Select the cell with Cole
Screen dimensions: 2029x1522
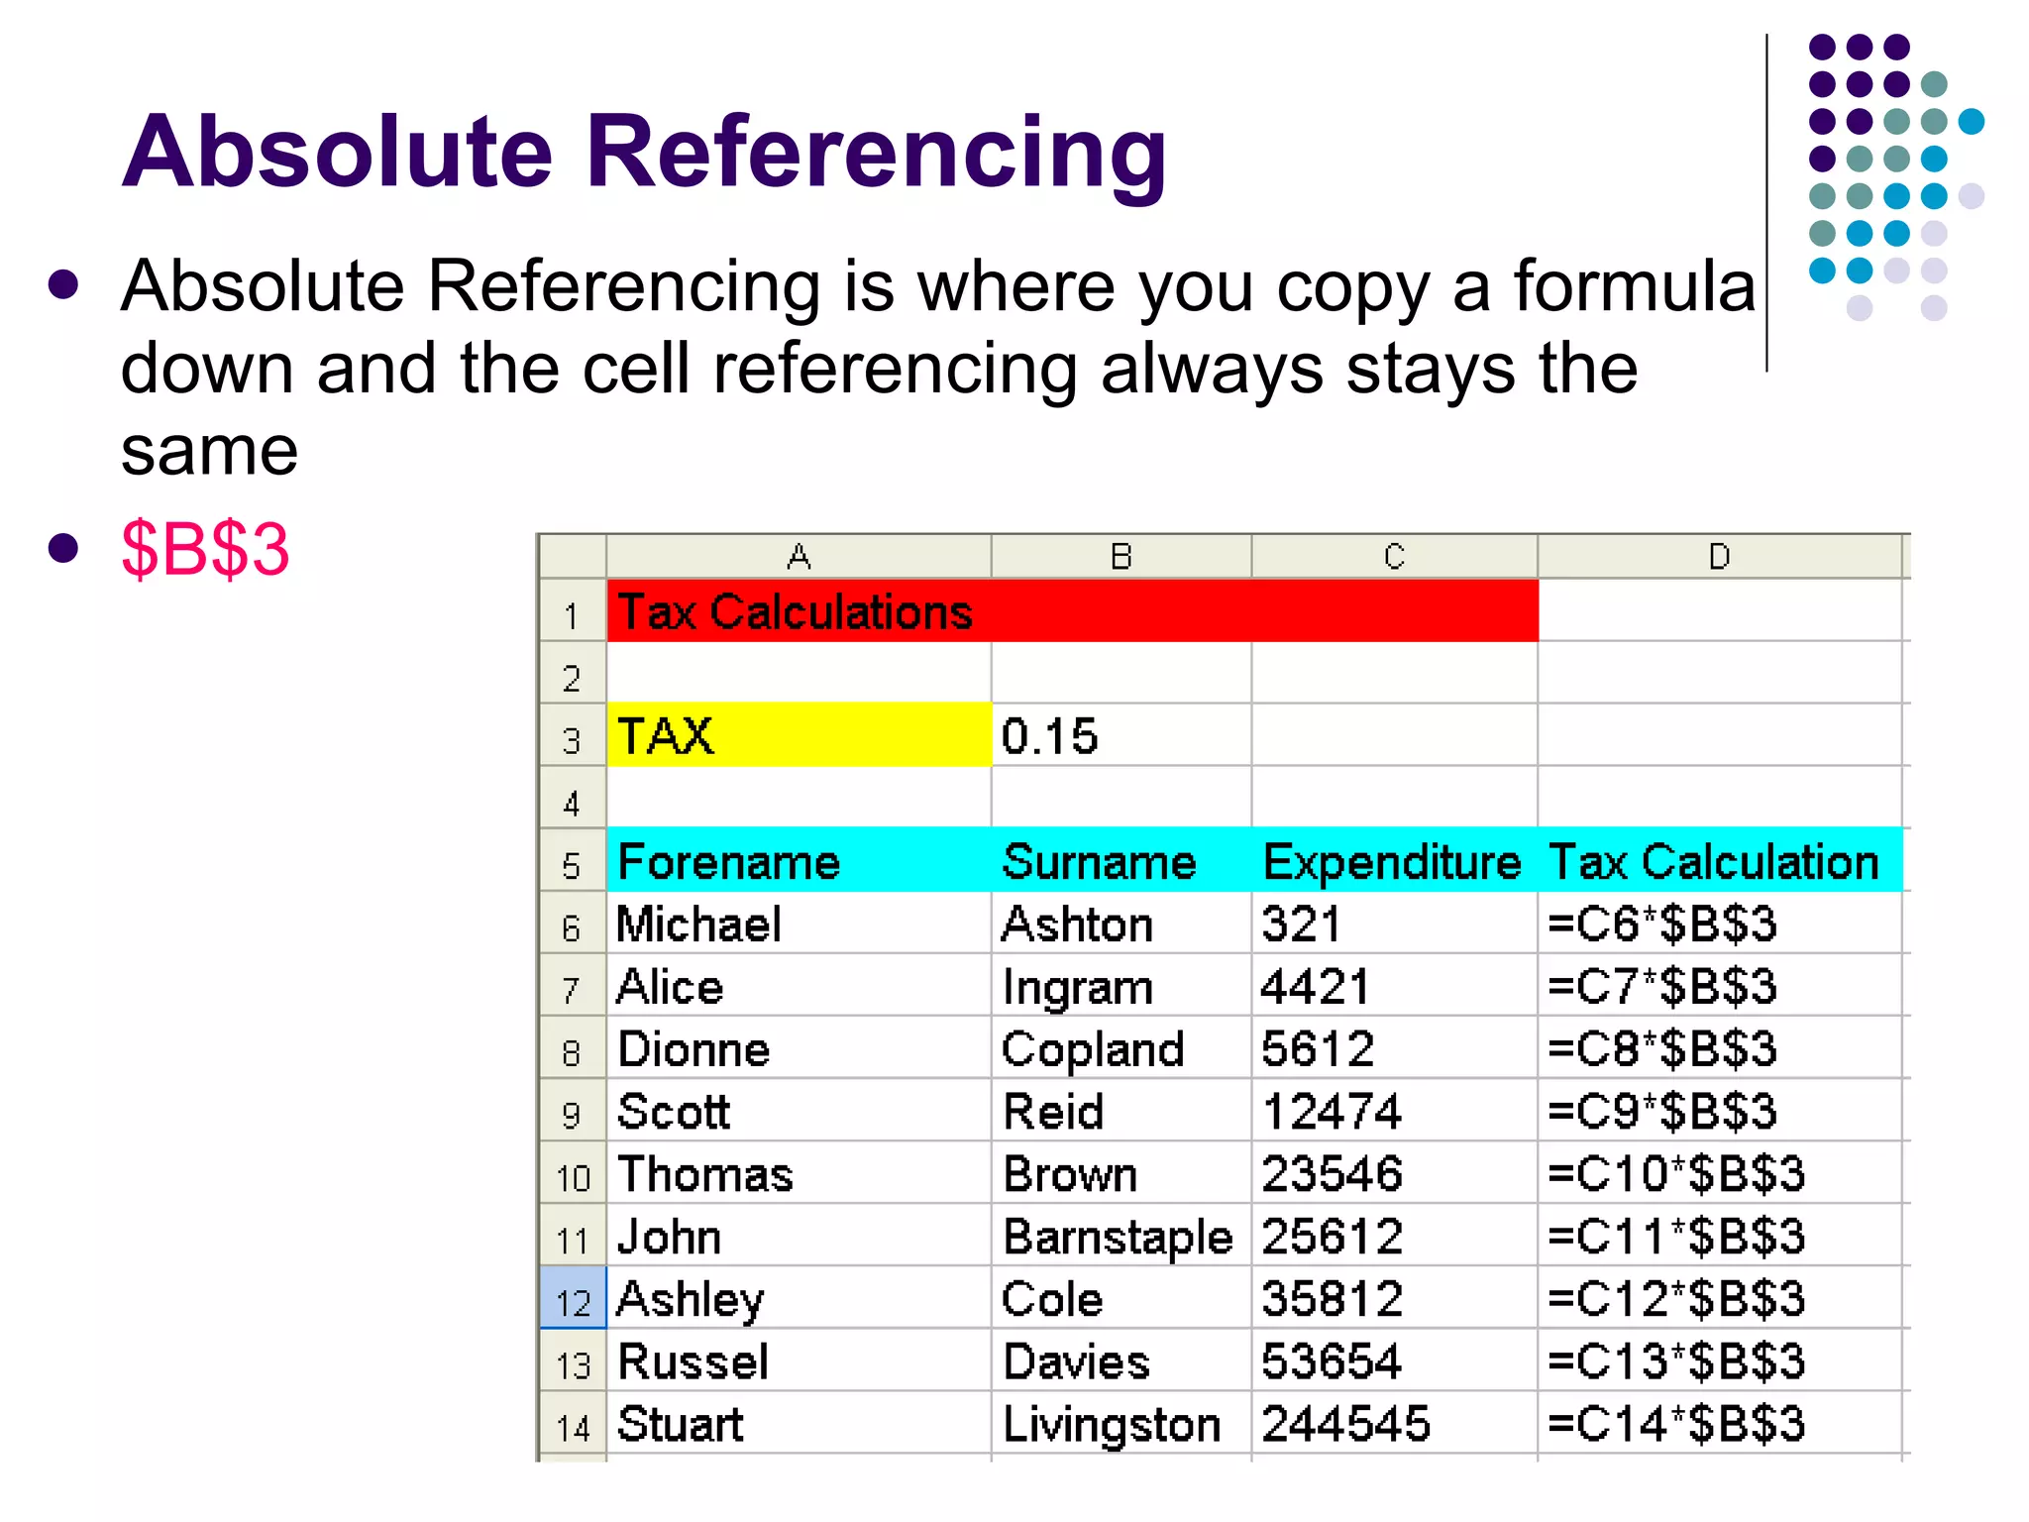1121,1298
